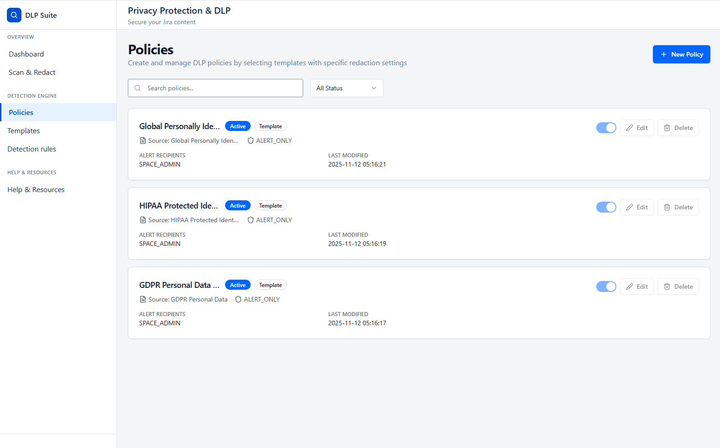The width and height of the screenshot is (720, 448).
Task: Open Help & Resources
Action: pos(36,190)
